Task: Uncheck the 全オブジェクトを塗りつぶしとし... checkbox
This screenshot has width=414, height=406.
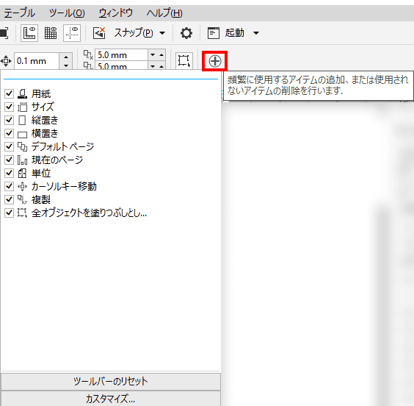Action: click(9, 213)
